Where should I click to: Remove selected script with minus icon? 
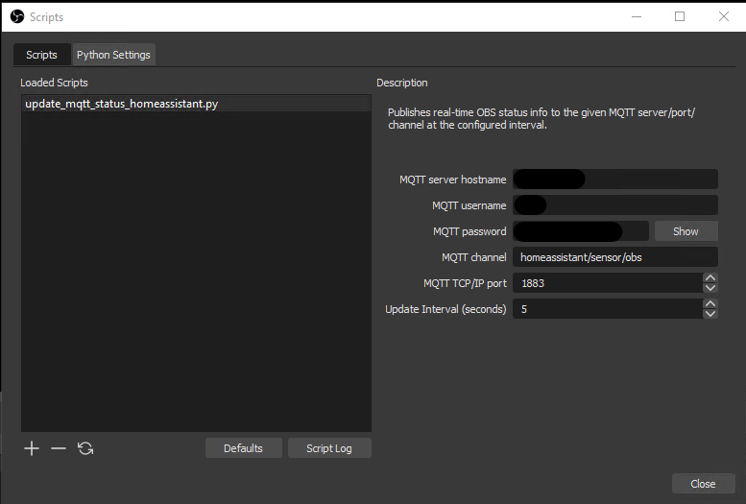point(58,448)
